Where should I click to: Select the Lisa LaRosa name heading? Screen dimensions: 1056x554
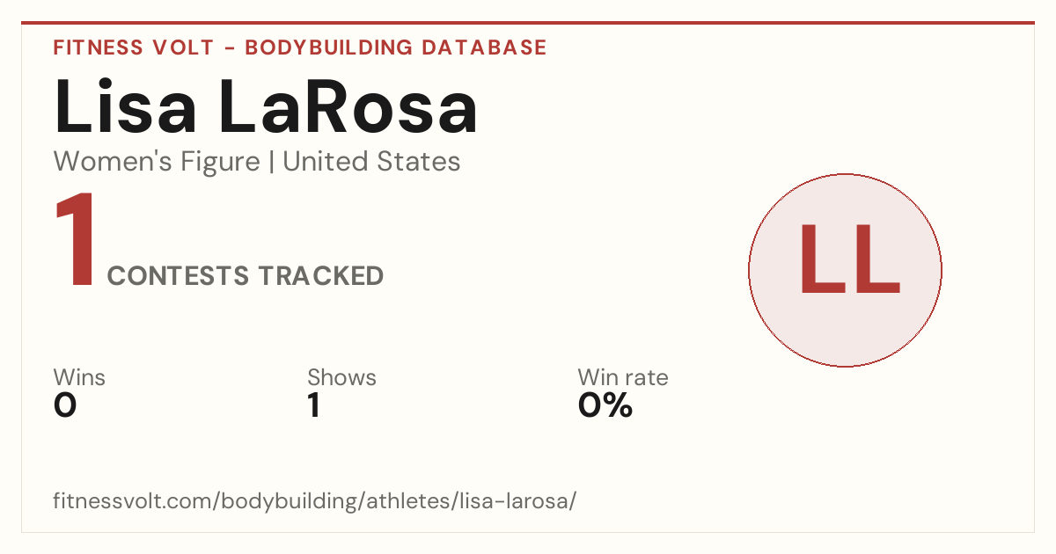pyautogui.click(x=266, y=107)
